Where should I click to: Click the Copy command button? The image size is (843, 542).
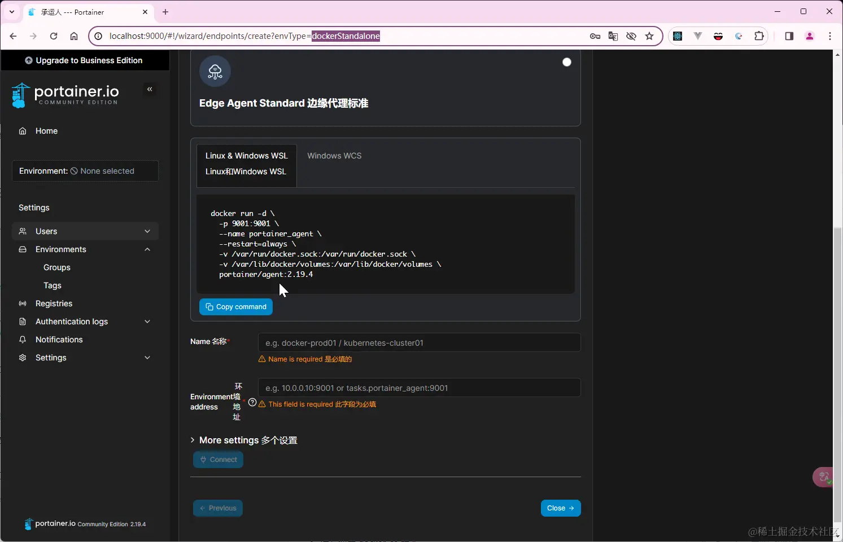tap(236, 307)
